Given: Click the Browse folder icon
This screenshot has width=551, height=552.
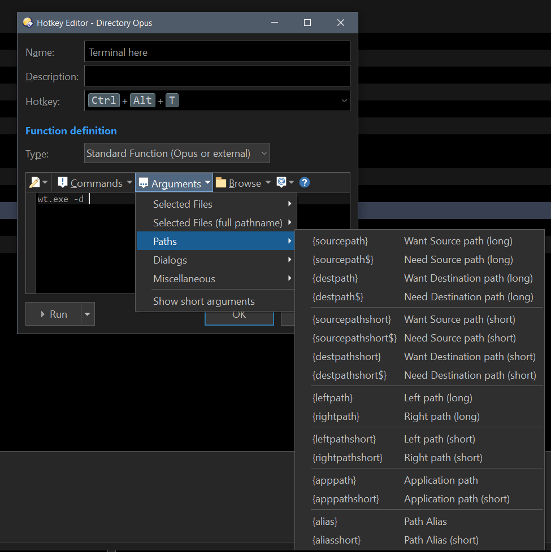Looking at the screenshot, I should tap(220, 183).
